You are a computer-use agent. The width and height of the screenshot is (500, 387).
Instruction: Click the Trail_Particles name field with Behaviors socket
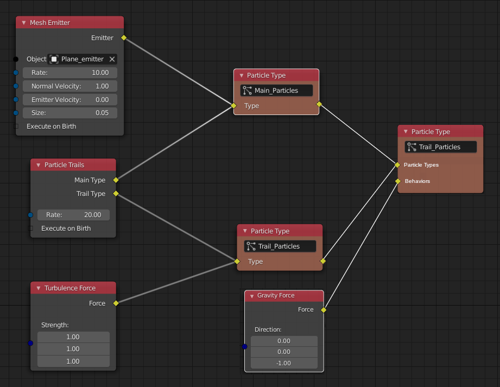[x=441, y=147]
